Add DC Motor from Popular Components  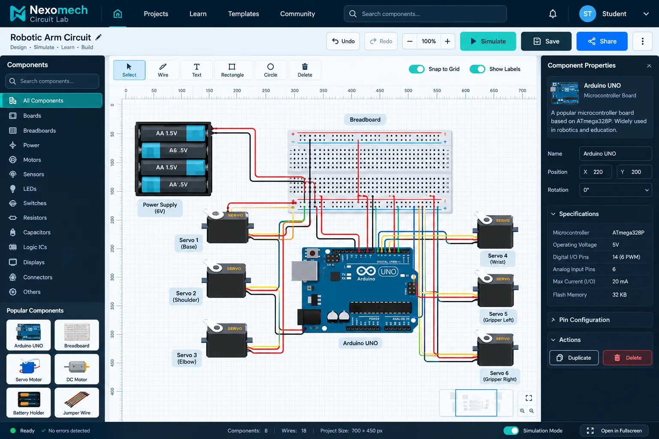tap(77, 369)
